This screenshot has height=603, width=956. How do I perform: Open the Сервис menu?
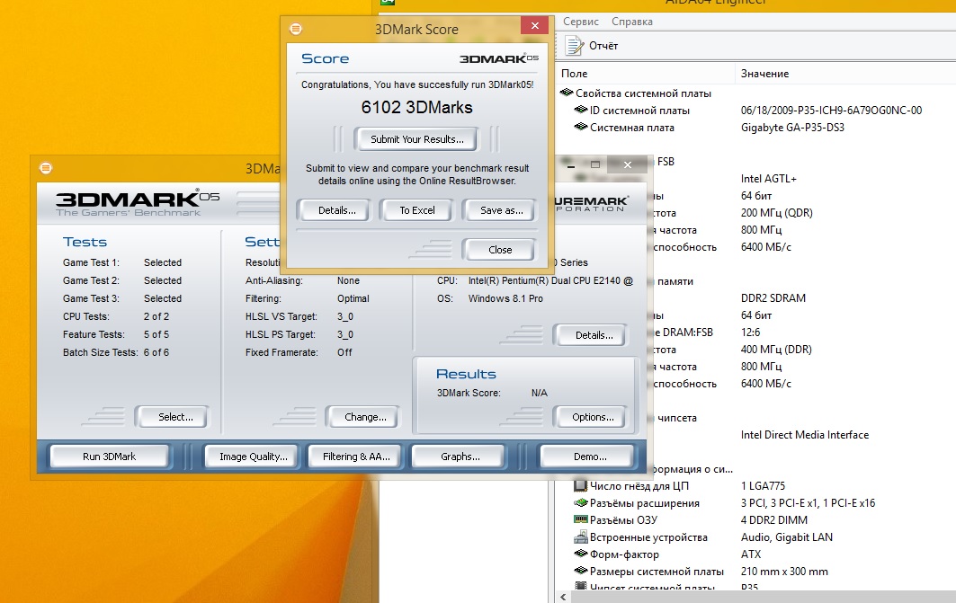coord(581,22)
